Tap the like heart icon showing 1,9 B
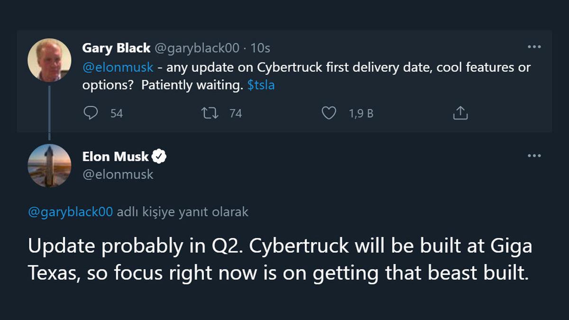 click(330, 113)
